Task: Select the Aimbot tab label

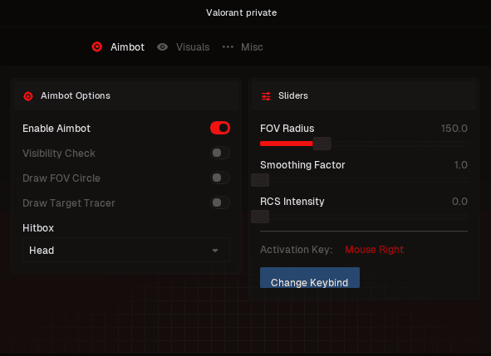Action: (127, 47)
